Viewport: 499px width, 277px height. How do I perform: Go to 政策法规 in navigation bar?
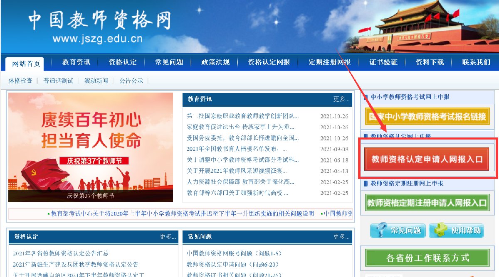click(x=215, y=62)
